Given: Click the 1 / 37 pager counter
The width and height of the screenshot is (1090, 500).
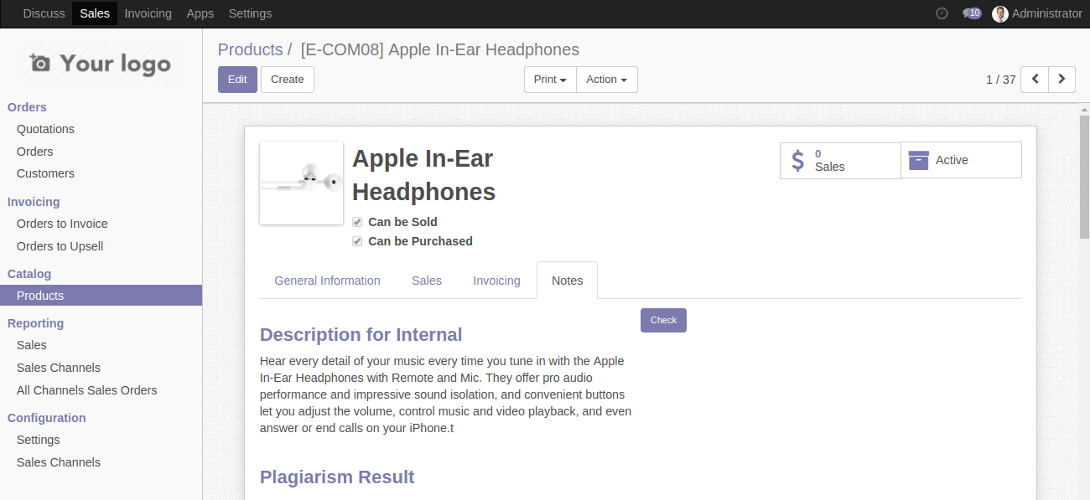Looking at the screenshot, I should click(x=1000, y=80).
